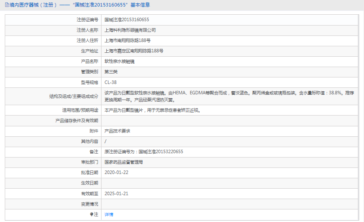The height and width of the screenshot is (222, 364).
Task: Click the remark with original number 国械注准20153220655
Action: click(144, 152)
